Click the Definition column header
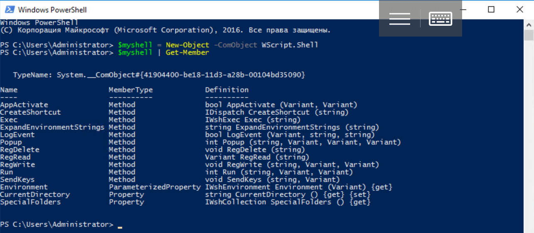This screenshot has width=534, height=233. tap(226, 90)
